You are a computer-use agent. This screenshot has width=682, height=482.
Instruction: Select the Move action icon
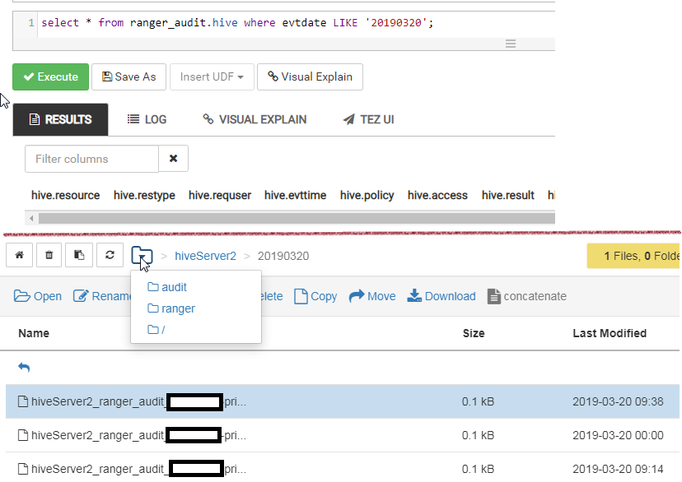356,295
